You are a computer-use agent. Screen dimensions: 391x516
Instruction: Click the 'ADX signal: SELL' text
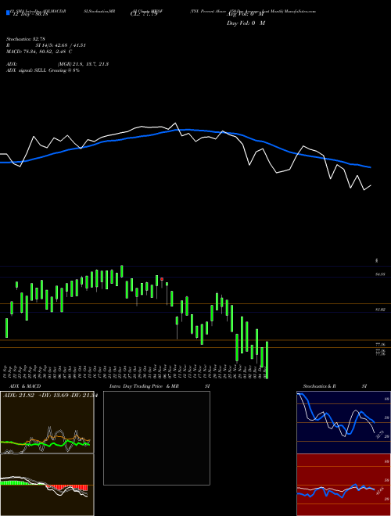(x=27, y=70)
